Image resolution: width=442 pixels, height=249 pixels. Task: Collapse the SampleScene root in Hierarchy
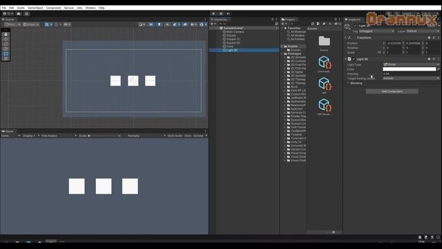pyautogui.click(x=218, y=28)
